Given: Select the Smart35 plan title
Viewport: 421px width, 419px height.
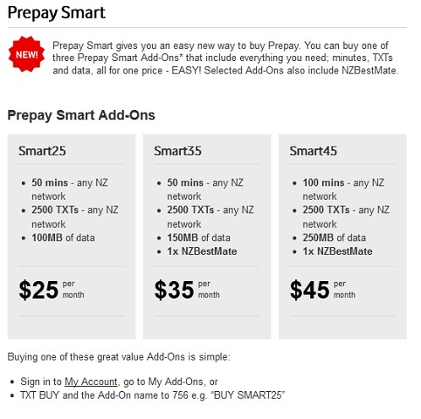Looking at the screenshot, I should (177, 151).
